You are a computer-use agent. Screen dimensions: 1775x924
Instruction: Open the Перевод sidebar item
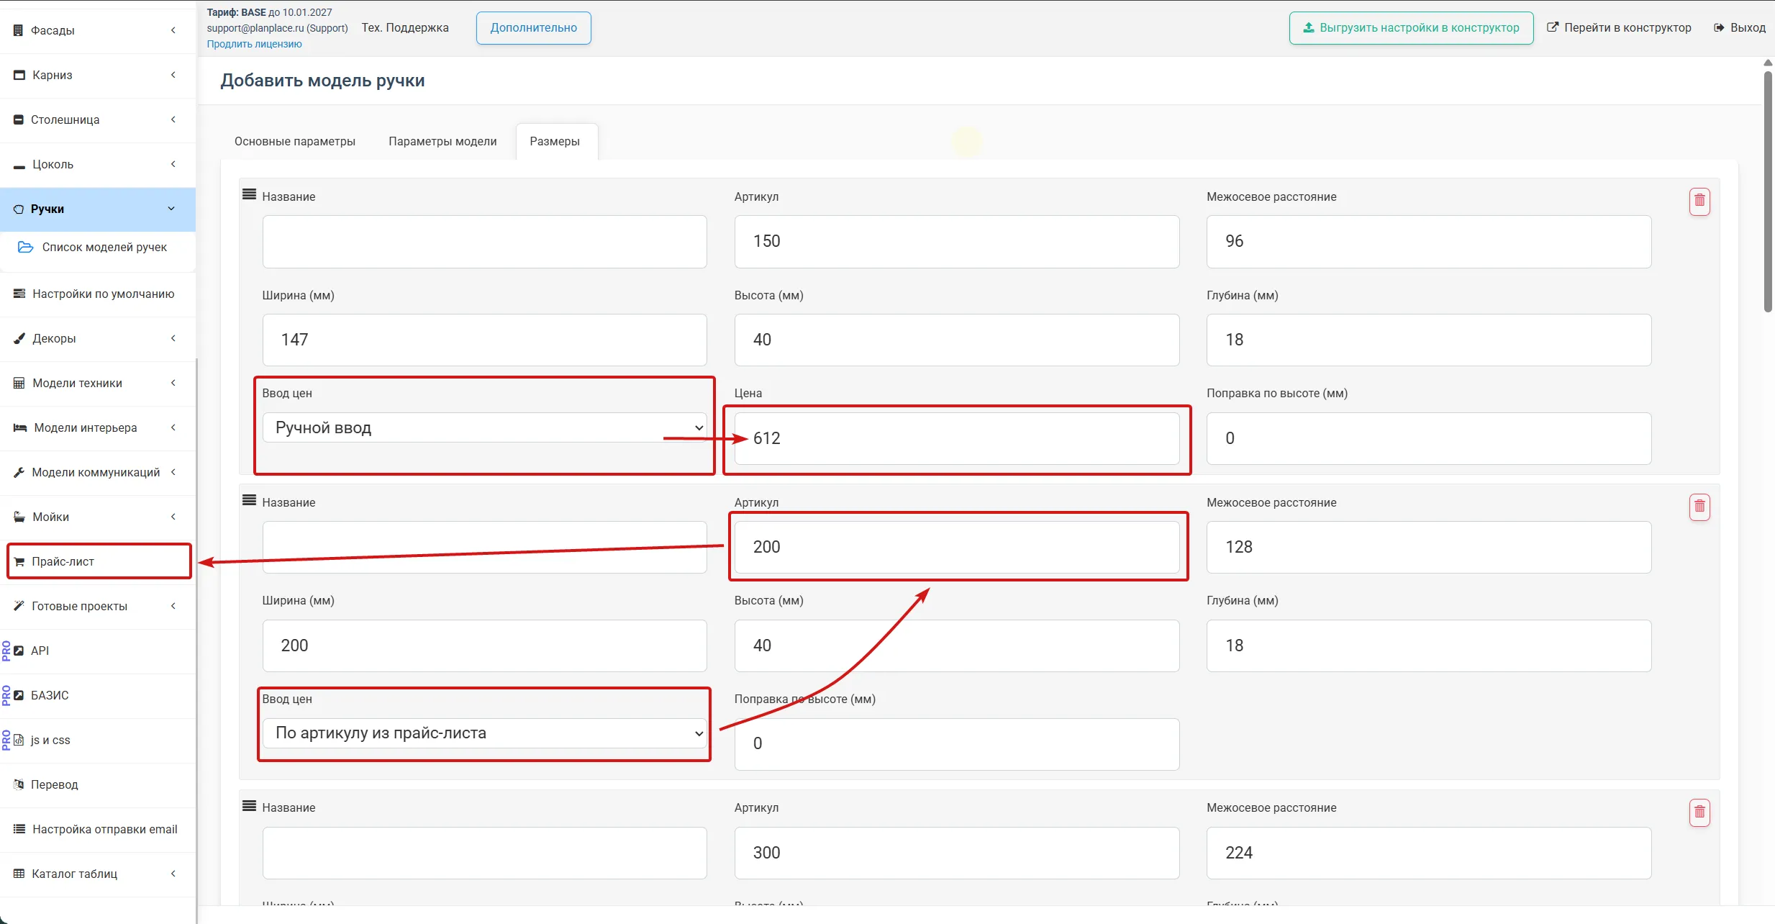(x=99, y=784)
